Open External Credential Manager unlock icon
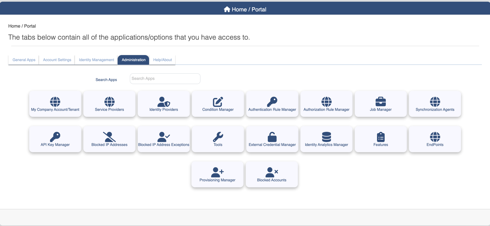 point(272,137)
